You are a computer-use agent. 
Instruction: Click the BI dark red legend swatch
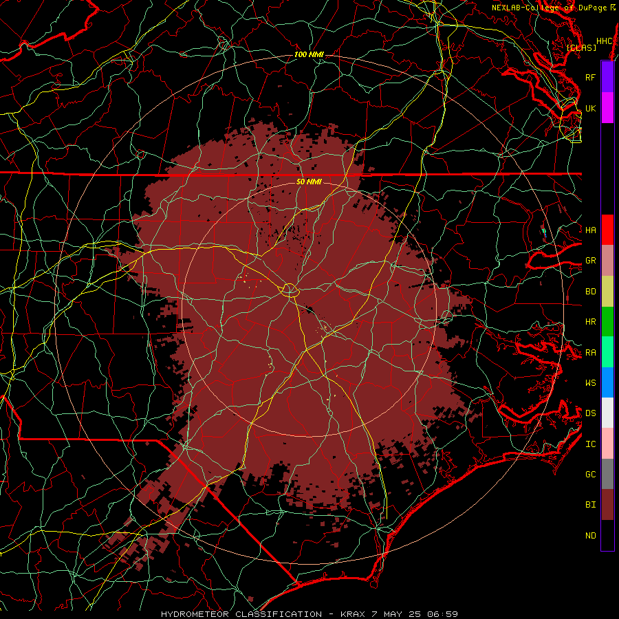(607, 505)
